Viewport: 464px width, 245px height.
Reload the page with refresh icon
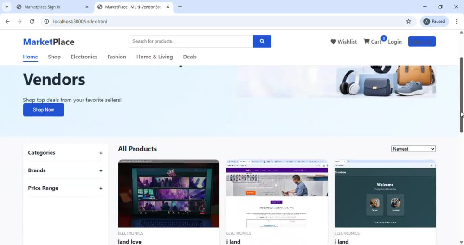[32, 21]
